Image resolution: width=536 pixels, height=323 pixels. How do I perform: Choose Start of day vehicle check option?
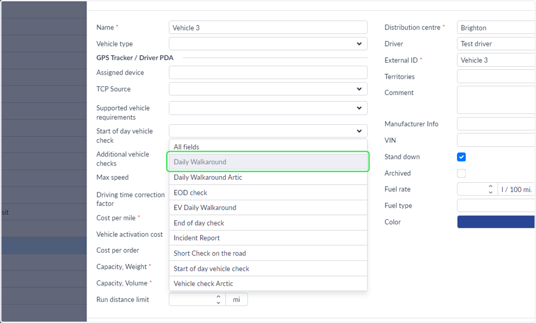coord(268,268)
